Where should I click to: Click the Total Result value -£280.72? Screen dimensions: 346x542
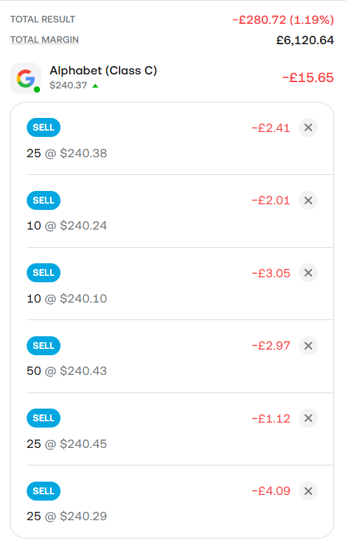tap(259, 20)
